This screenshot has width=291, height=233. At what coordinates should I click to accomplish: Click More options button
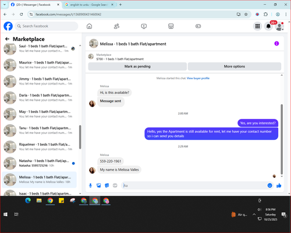[x=235, y=66]
